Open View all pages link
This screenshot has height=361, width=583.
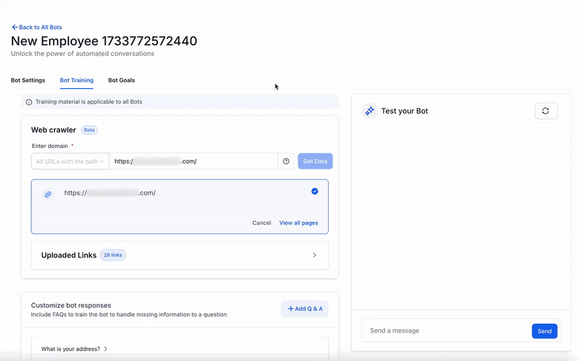tap(299, 222)
